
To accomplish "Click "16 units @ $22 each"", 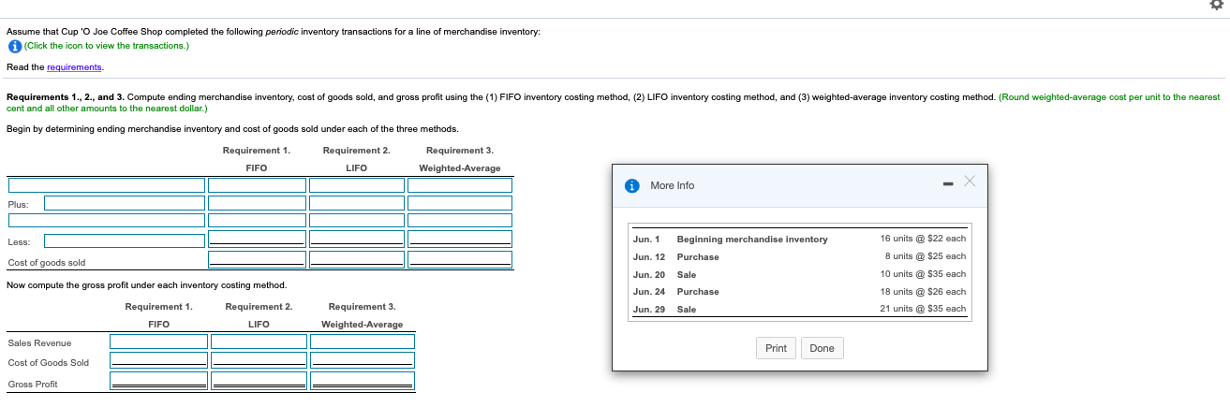I will (x=923, y=239).
